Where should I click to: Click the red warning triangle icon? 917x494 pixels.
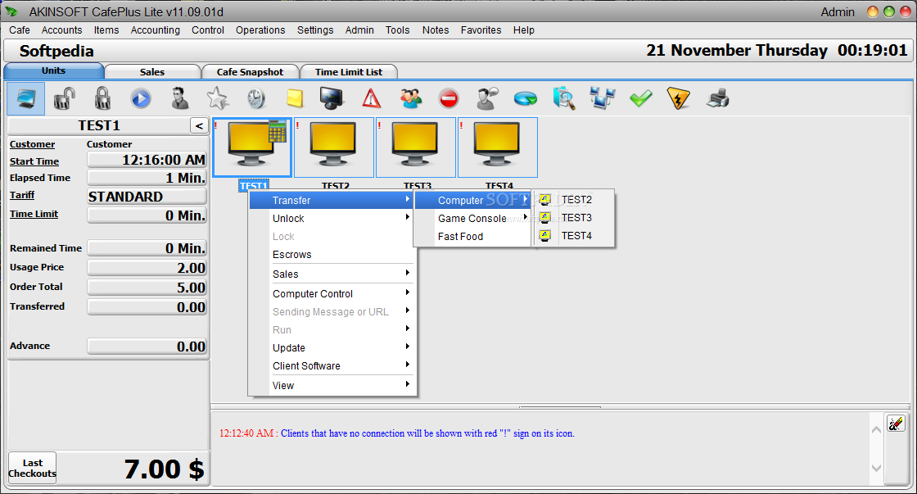click(x=372, y=98)
